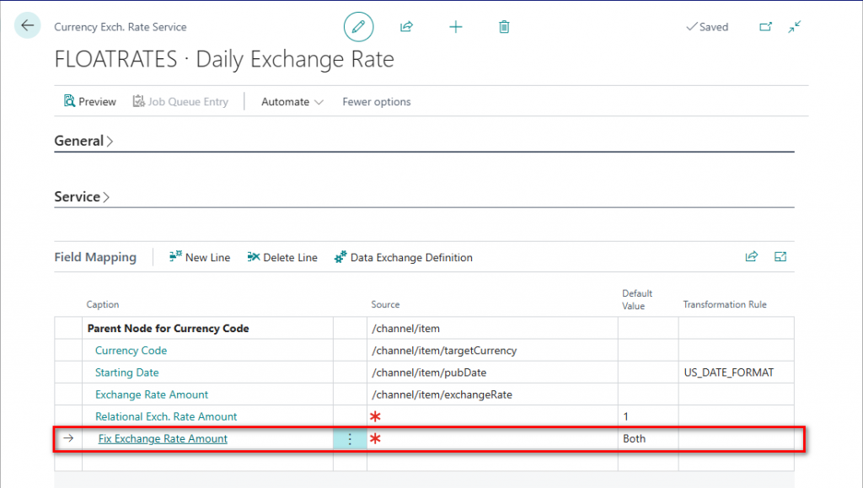Click the collapse page arrows icon

794,27
